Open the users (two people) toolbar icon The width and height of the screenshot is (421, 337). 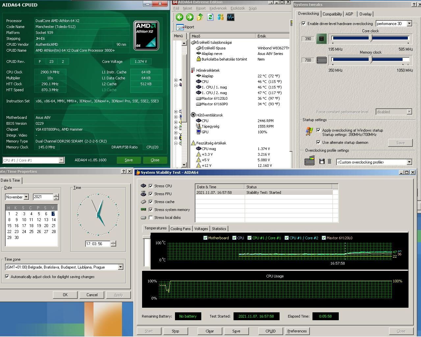(x=220, y=17)
